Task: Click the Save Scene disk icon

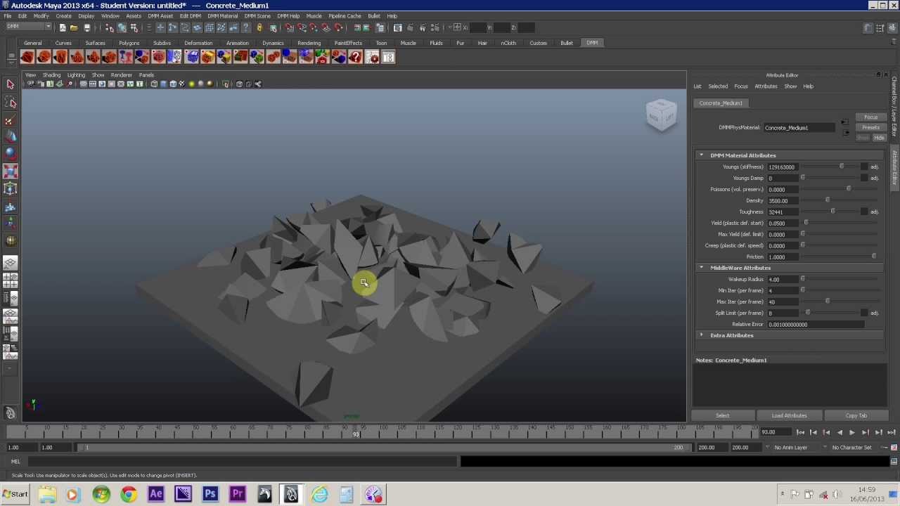Action: pos(87,28)
